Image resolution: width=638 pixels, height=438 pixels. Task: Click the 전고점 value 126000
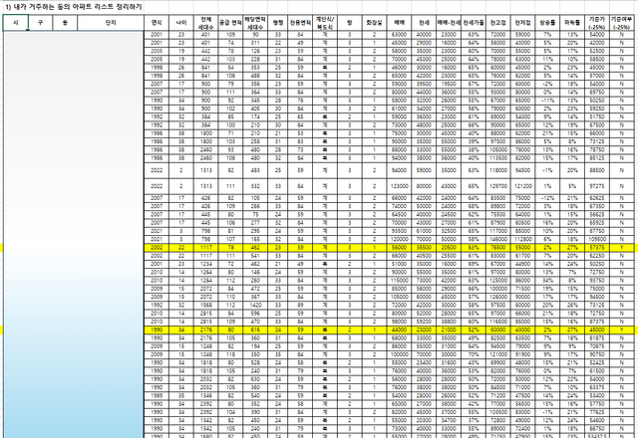pyautogui.click(x=498, y=297)
